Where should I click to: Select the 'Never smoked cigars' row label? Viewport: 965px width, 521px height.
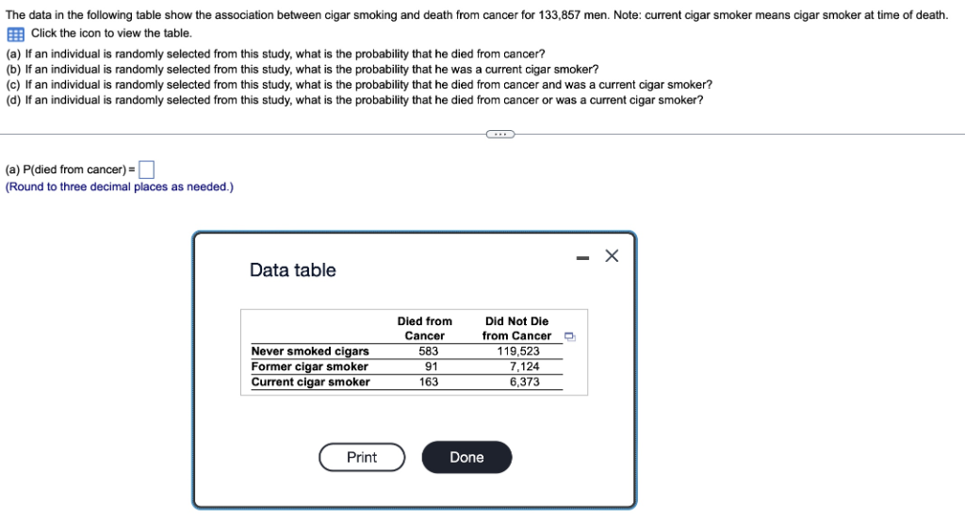tap(309, 351)
